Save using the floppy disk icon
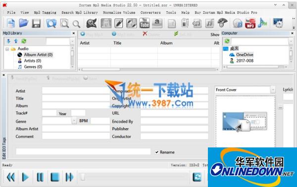 [36, 24]
